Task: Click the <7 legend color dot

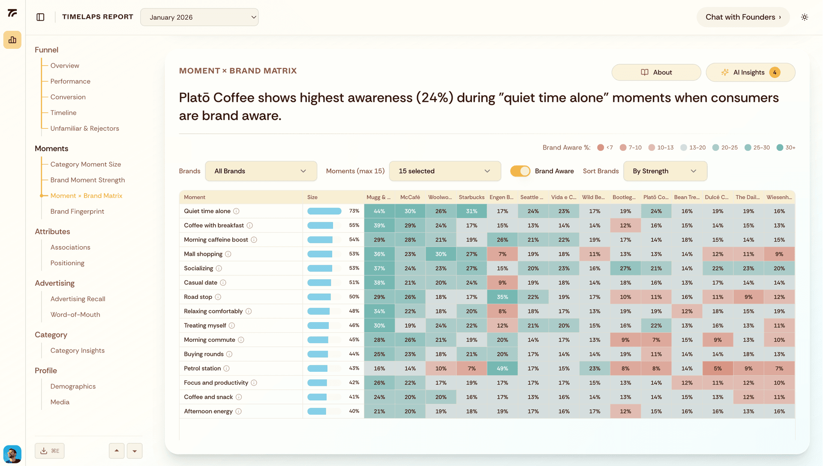Action: click(x=601, y=147)
